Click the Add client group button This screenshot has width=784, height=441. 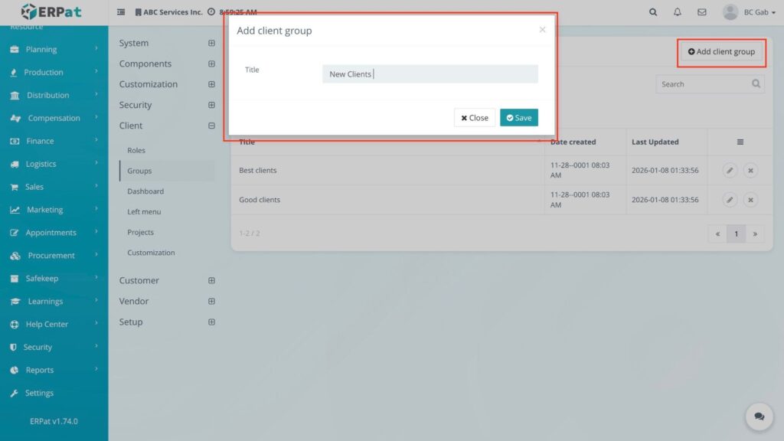[721, 51]
